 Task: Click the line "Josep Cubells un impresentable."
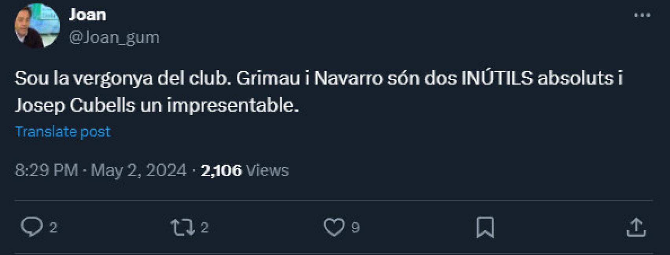156,105
